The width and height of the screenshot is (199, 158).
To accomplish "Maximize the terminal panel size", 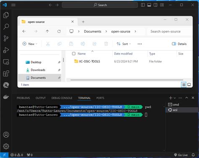I will (187, 98).
